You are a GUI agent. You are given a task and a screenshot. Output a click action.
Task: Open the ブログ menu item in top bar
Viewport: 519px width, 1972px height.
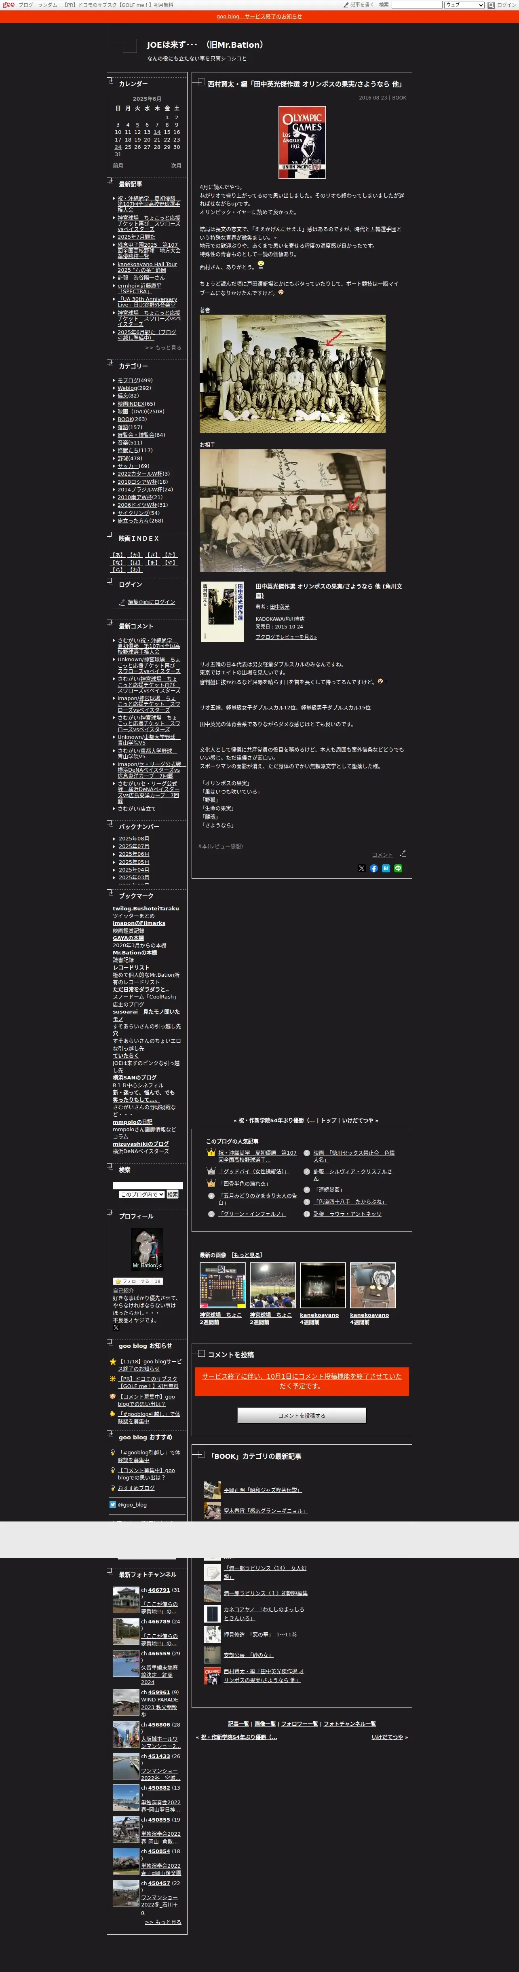(25, 4)
